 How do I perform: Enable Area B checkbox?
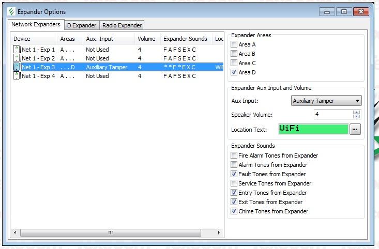tap(234, 54)
